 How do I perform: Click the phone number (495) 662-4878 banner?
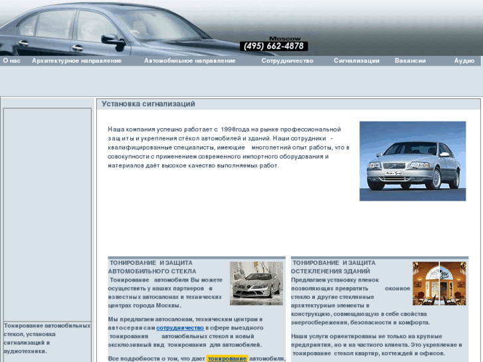(x=274, y=46)
